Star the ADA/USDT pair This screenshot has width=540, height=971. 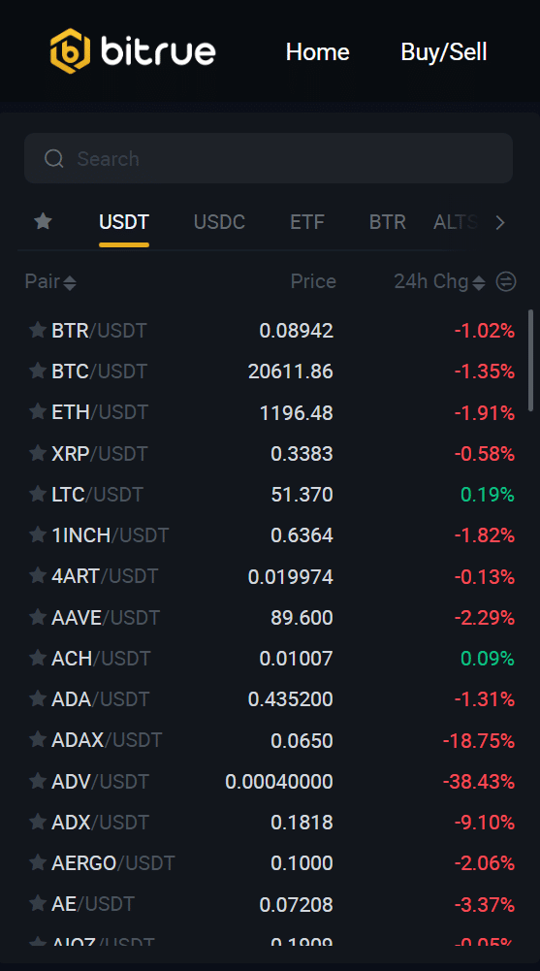click(38, 698)
